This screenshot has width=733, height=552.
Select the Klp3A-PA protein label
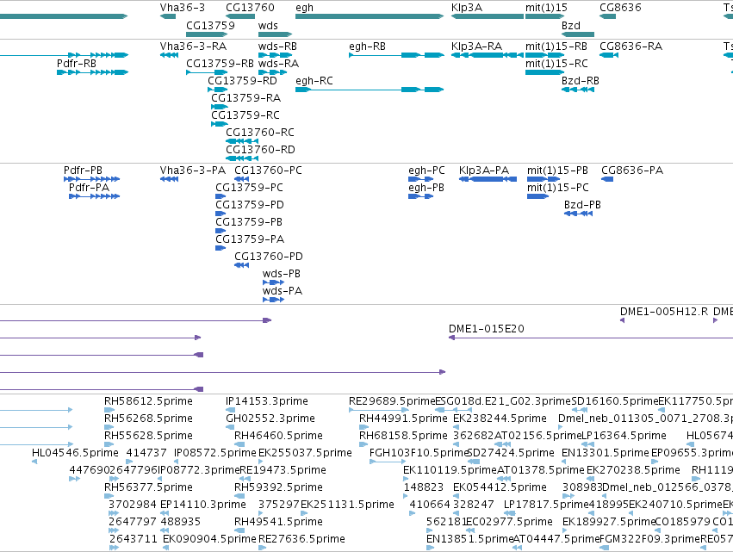pos(484,171)
